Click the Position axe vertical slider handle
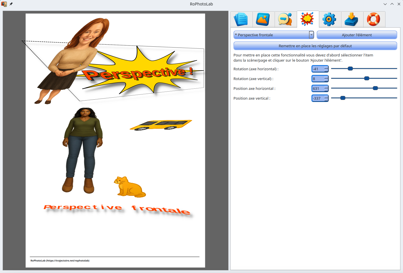 [x=343, y=98]
